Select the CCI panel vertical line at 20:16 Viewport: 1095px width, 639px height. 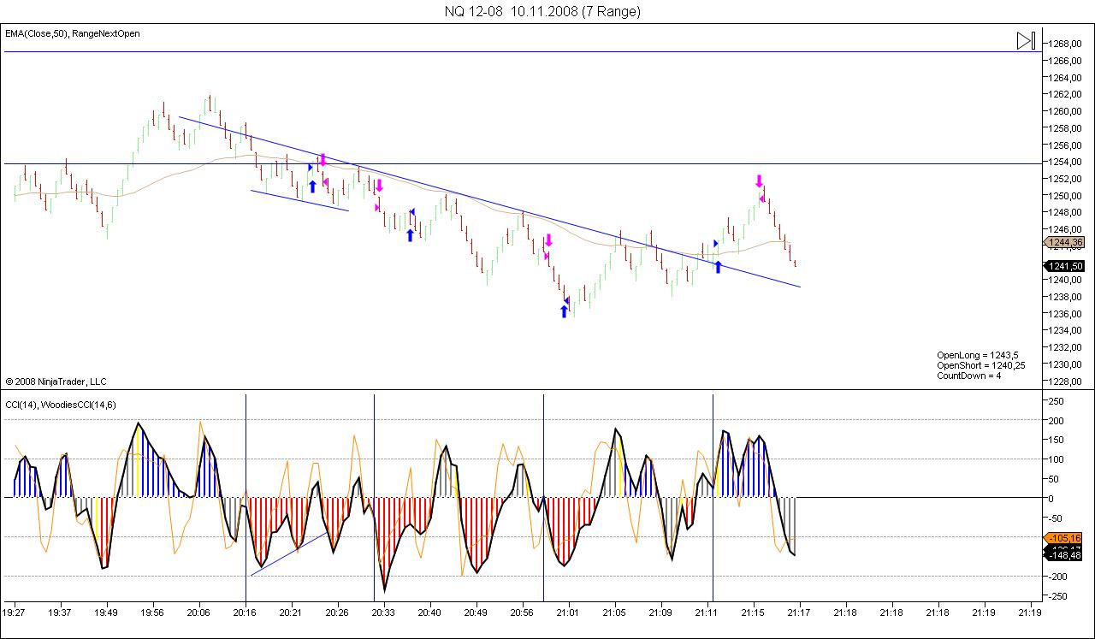246,498
